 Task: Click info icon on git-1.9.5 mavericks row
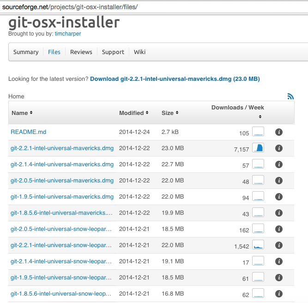tap(278, 197)
